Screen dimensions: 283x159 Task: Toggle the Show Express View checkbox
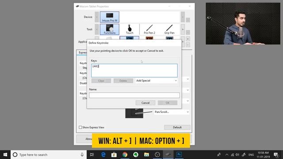pos(80,127)
